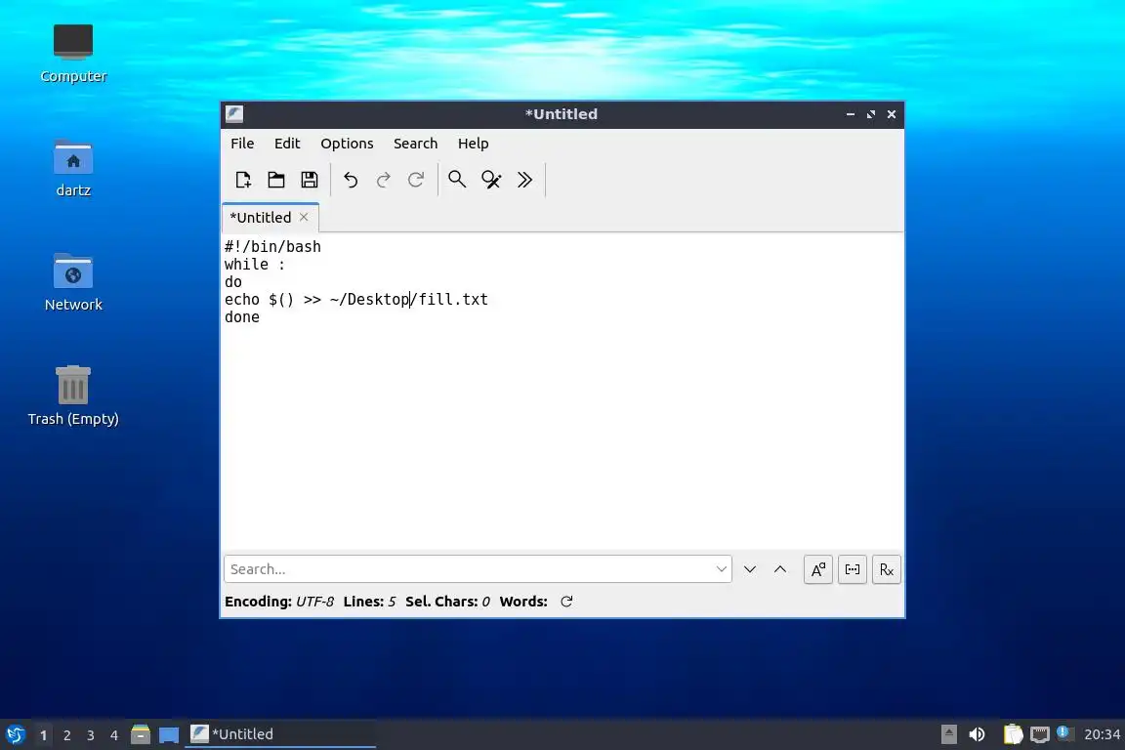Screen dimensions: 1125x750
Task: Toggle regular expression search
Action: pos(886,569)
